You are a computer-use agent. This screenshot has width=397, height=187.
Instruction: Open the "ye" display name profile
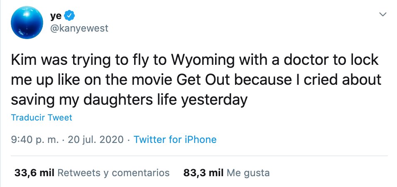click(56, 16)
